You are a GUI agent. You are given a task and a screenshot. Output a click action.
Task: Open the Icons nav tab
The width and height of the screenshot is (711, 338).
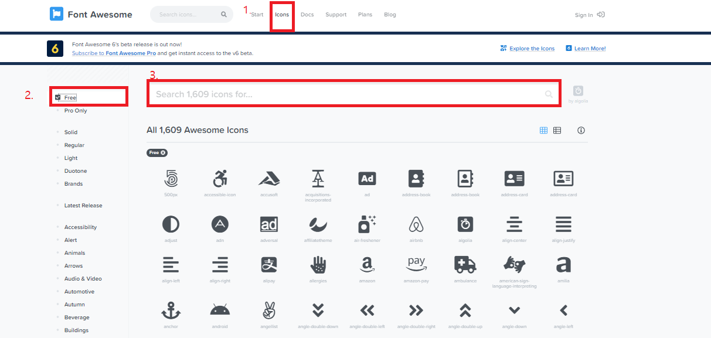pyautogui.click(x=282, y=15)
